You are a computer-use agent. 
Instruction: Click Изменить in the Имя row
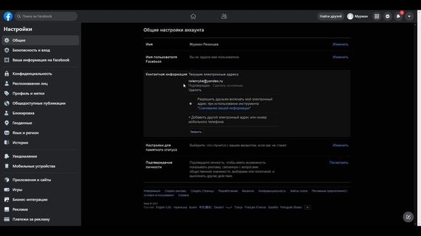[340, 45]
